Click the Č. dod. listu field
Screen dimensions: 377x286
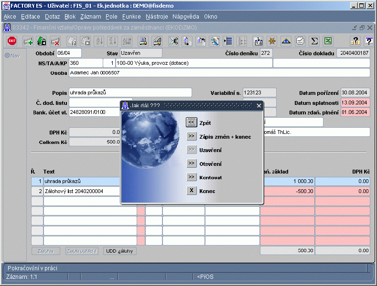click(x=95, y=102)
